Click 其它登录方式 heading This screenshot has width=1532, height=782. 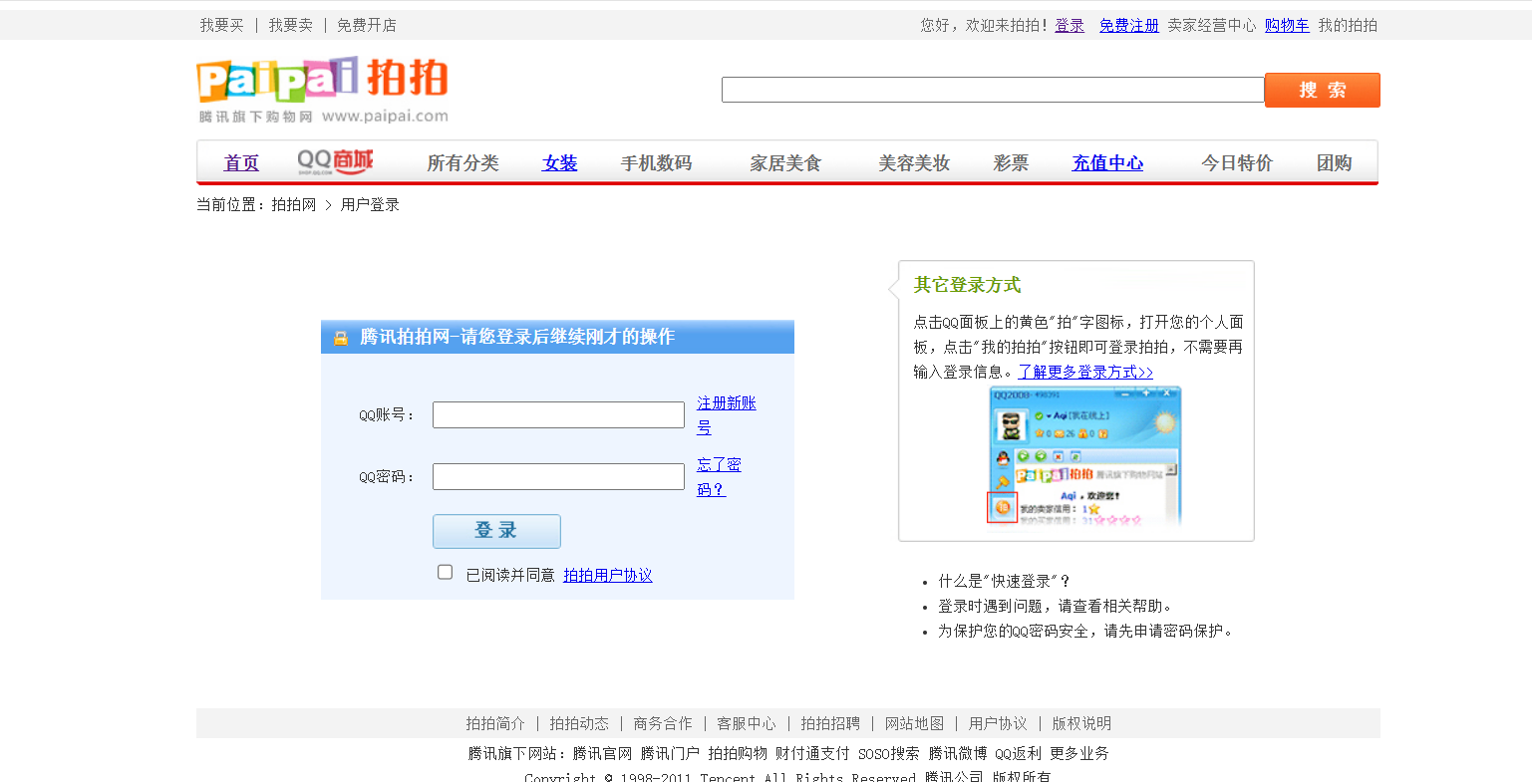click(x=967, y=285)
